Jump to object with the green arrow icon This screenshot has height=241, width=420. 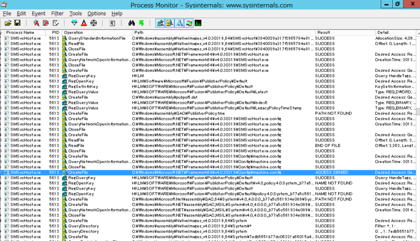coord(141,23)
